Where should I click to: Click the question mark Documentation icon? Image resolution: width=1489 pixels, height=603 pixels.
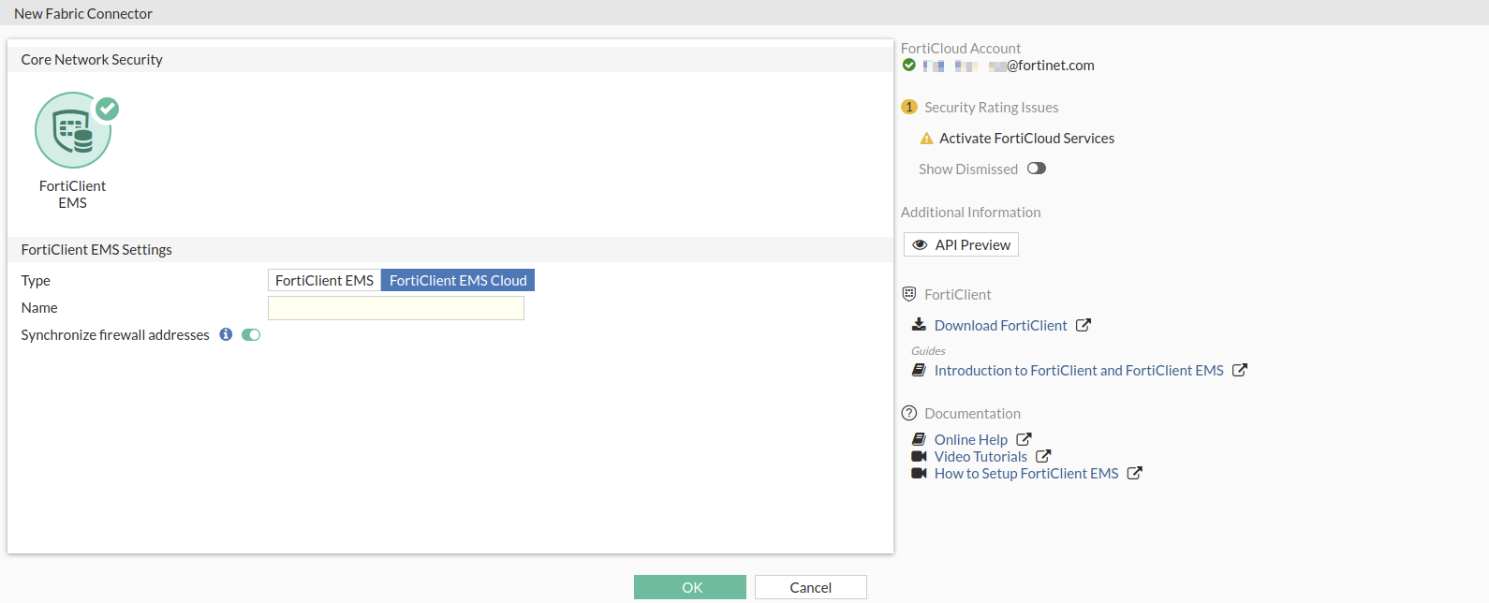pyautogui.click(x=908, y=413)
